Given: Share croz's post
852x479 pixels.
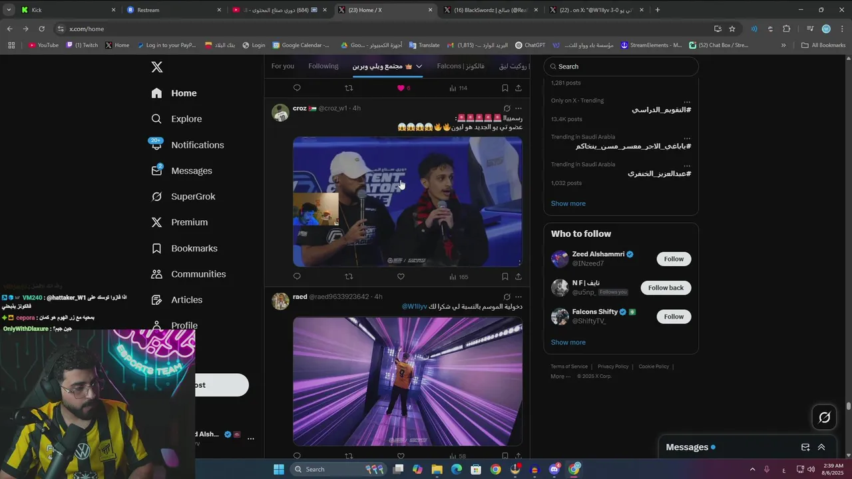Looking at the screenshot, I should click(x=518, y=276).
